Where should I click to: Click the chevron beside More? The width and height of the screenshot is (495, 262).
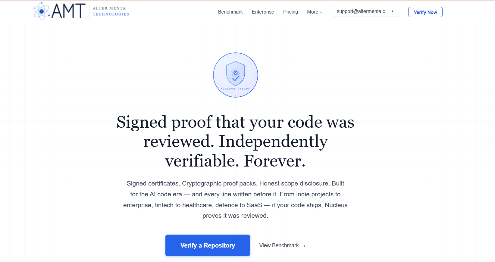click(321, 12)
